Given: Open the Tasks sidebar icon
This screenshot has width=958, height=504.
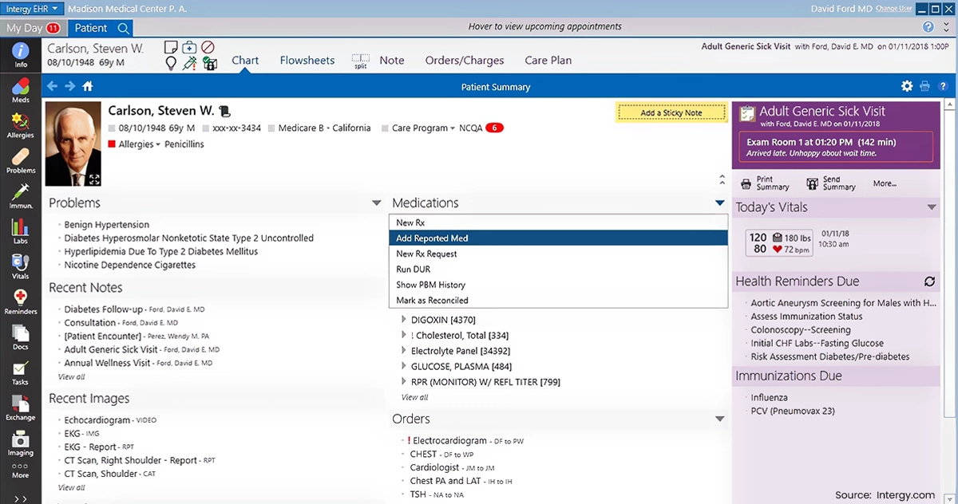Looking at the screenshot, I should [20, 372].
